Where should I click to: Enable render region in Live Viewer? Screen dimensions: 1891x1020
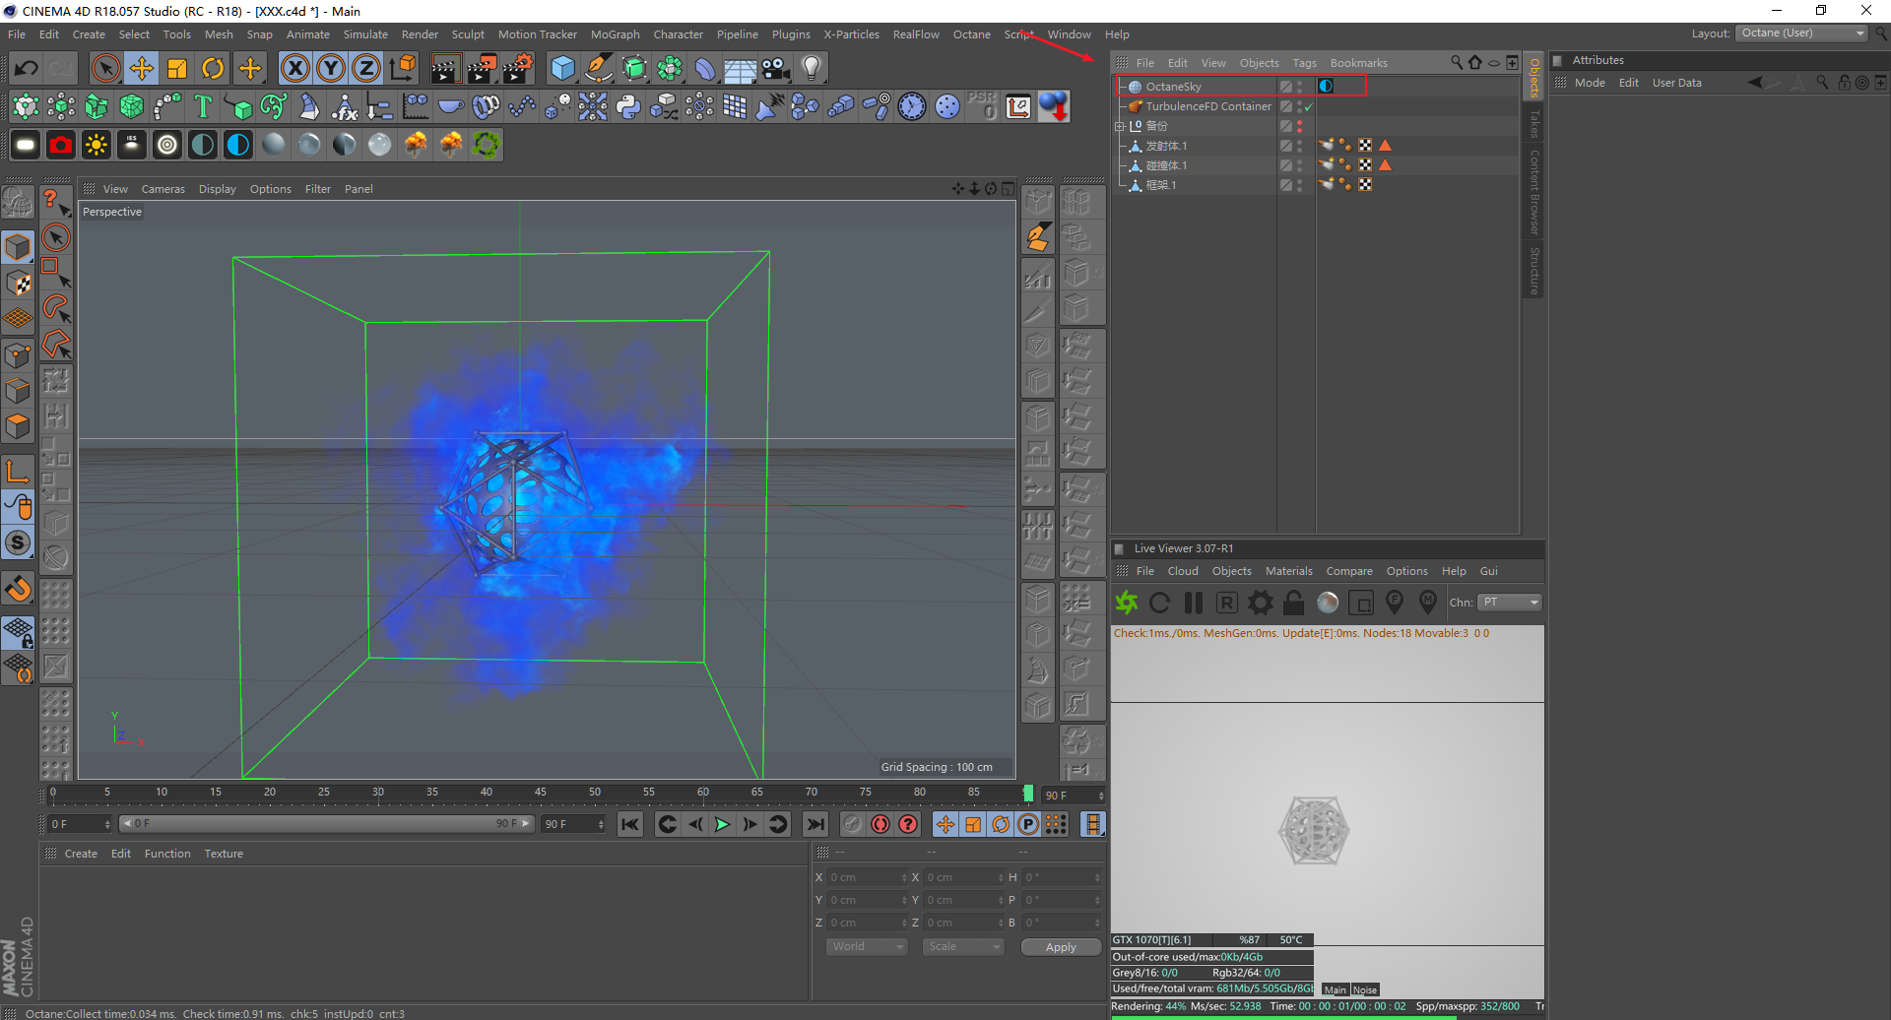(x=1361, y=603)
